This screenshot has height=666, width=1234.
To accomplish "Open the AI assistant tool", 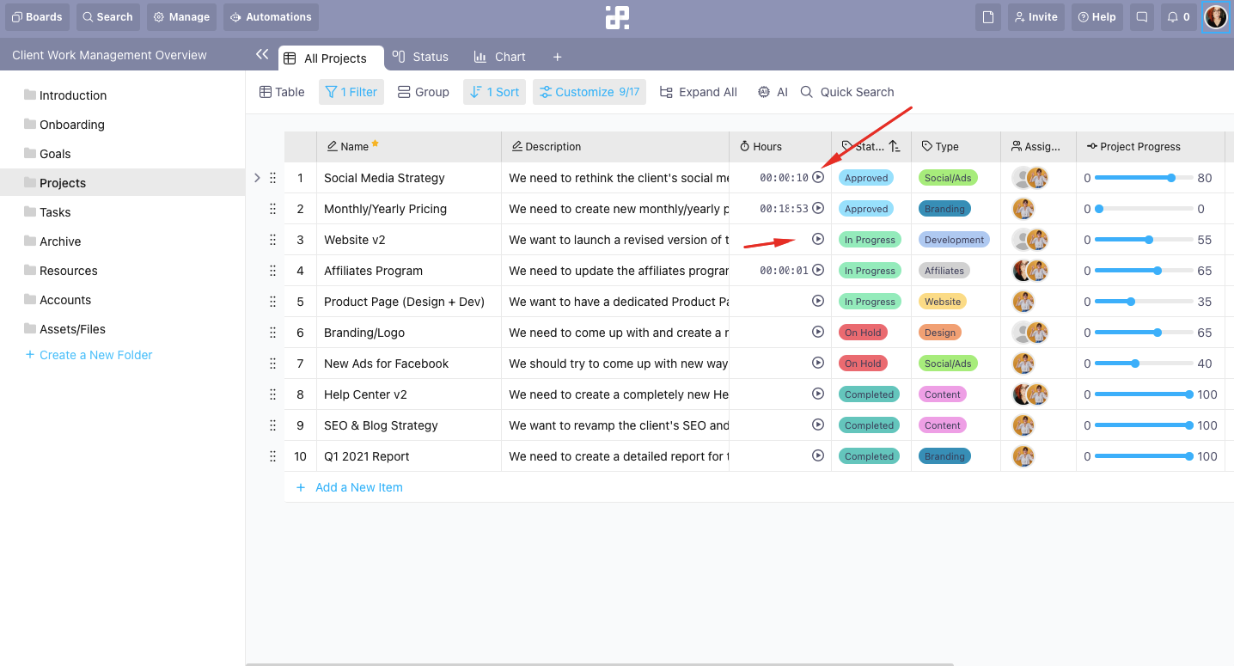I will coord(773,92).
